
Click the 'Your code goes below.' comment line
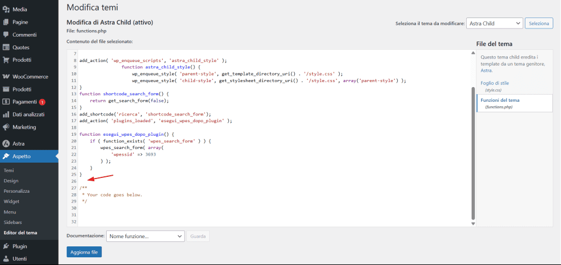tap(112, 195)
